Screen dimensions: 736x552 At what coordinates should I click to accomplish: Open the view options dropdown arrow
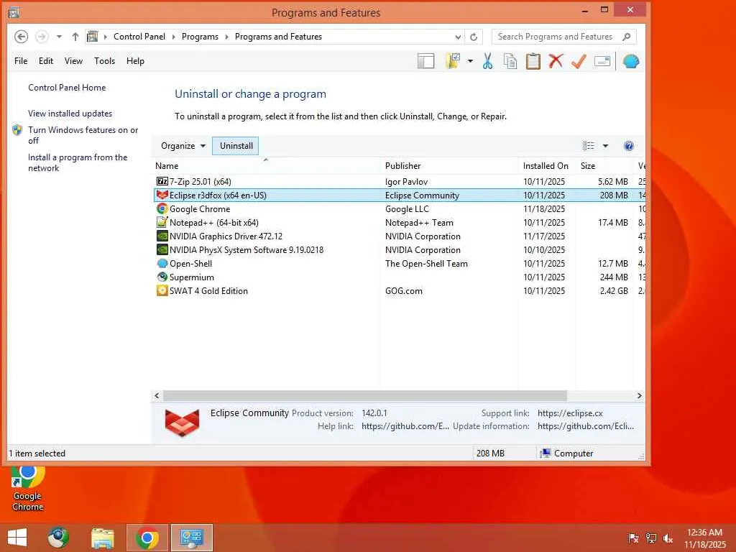[x=605, y=146]
